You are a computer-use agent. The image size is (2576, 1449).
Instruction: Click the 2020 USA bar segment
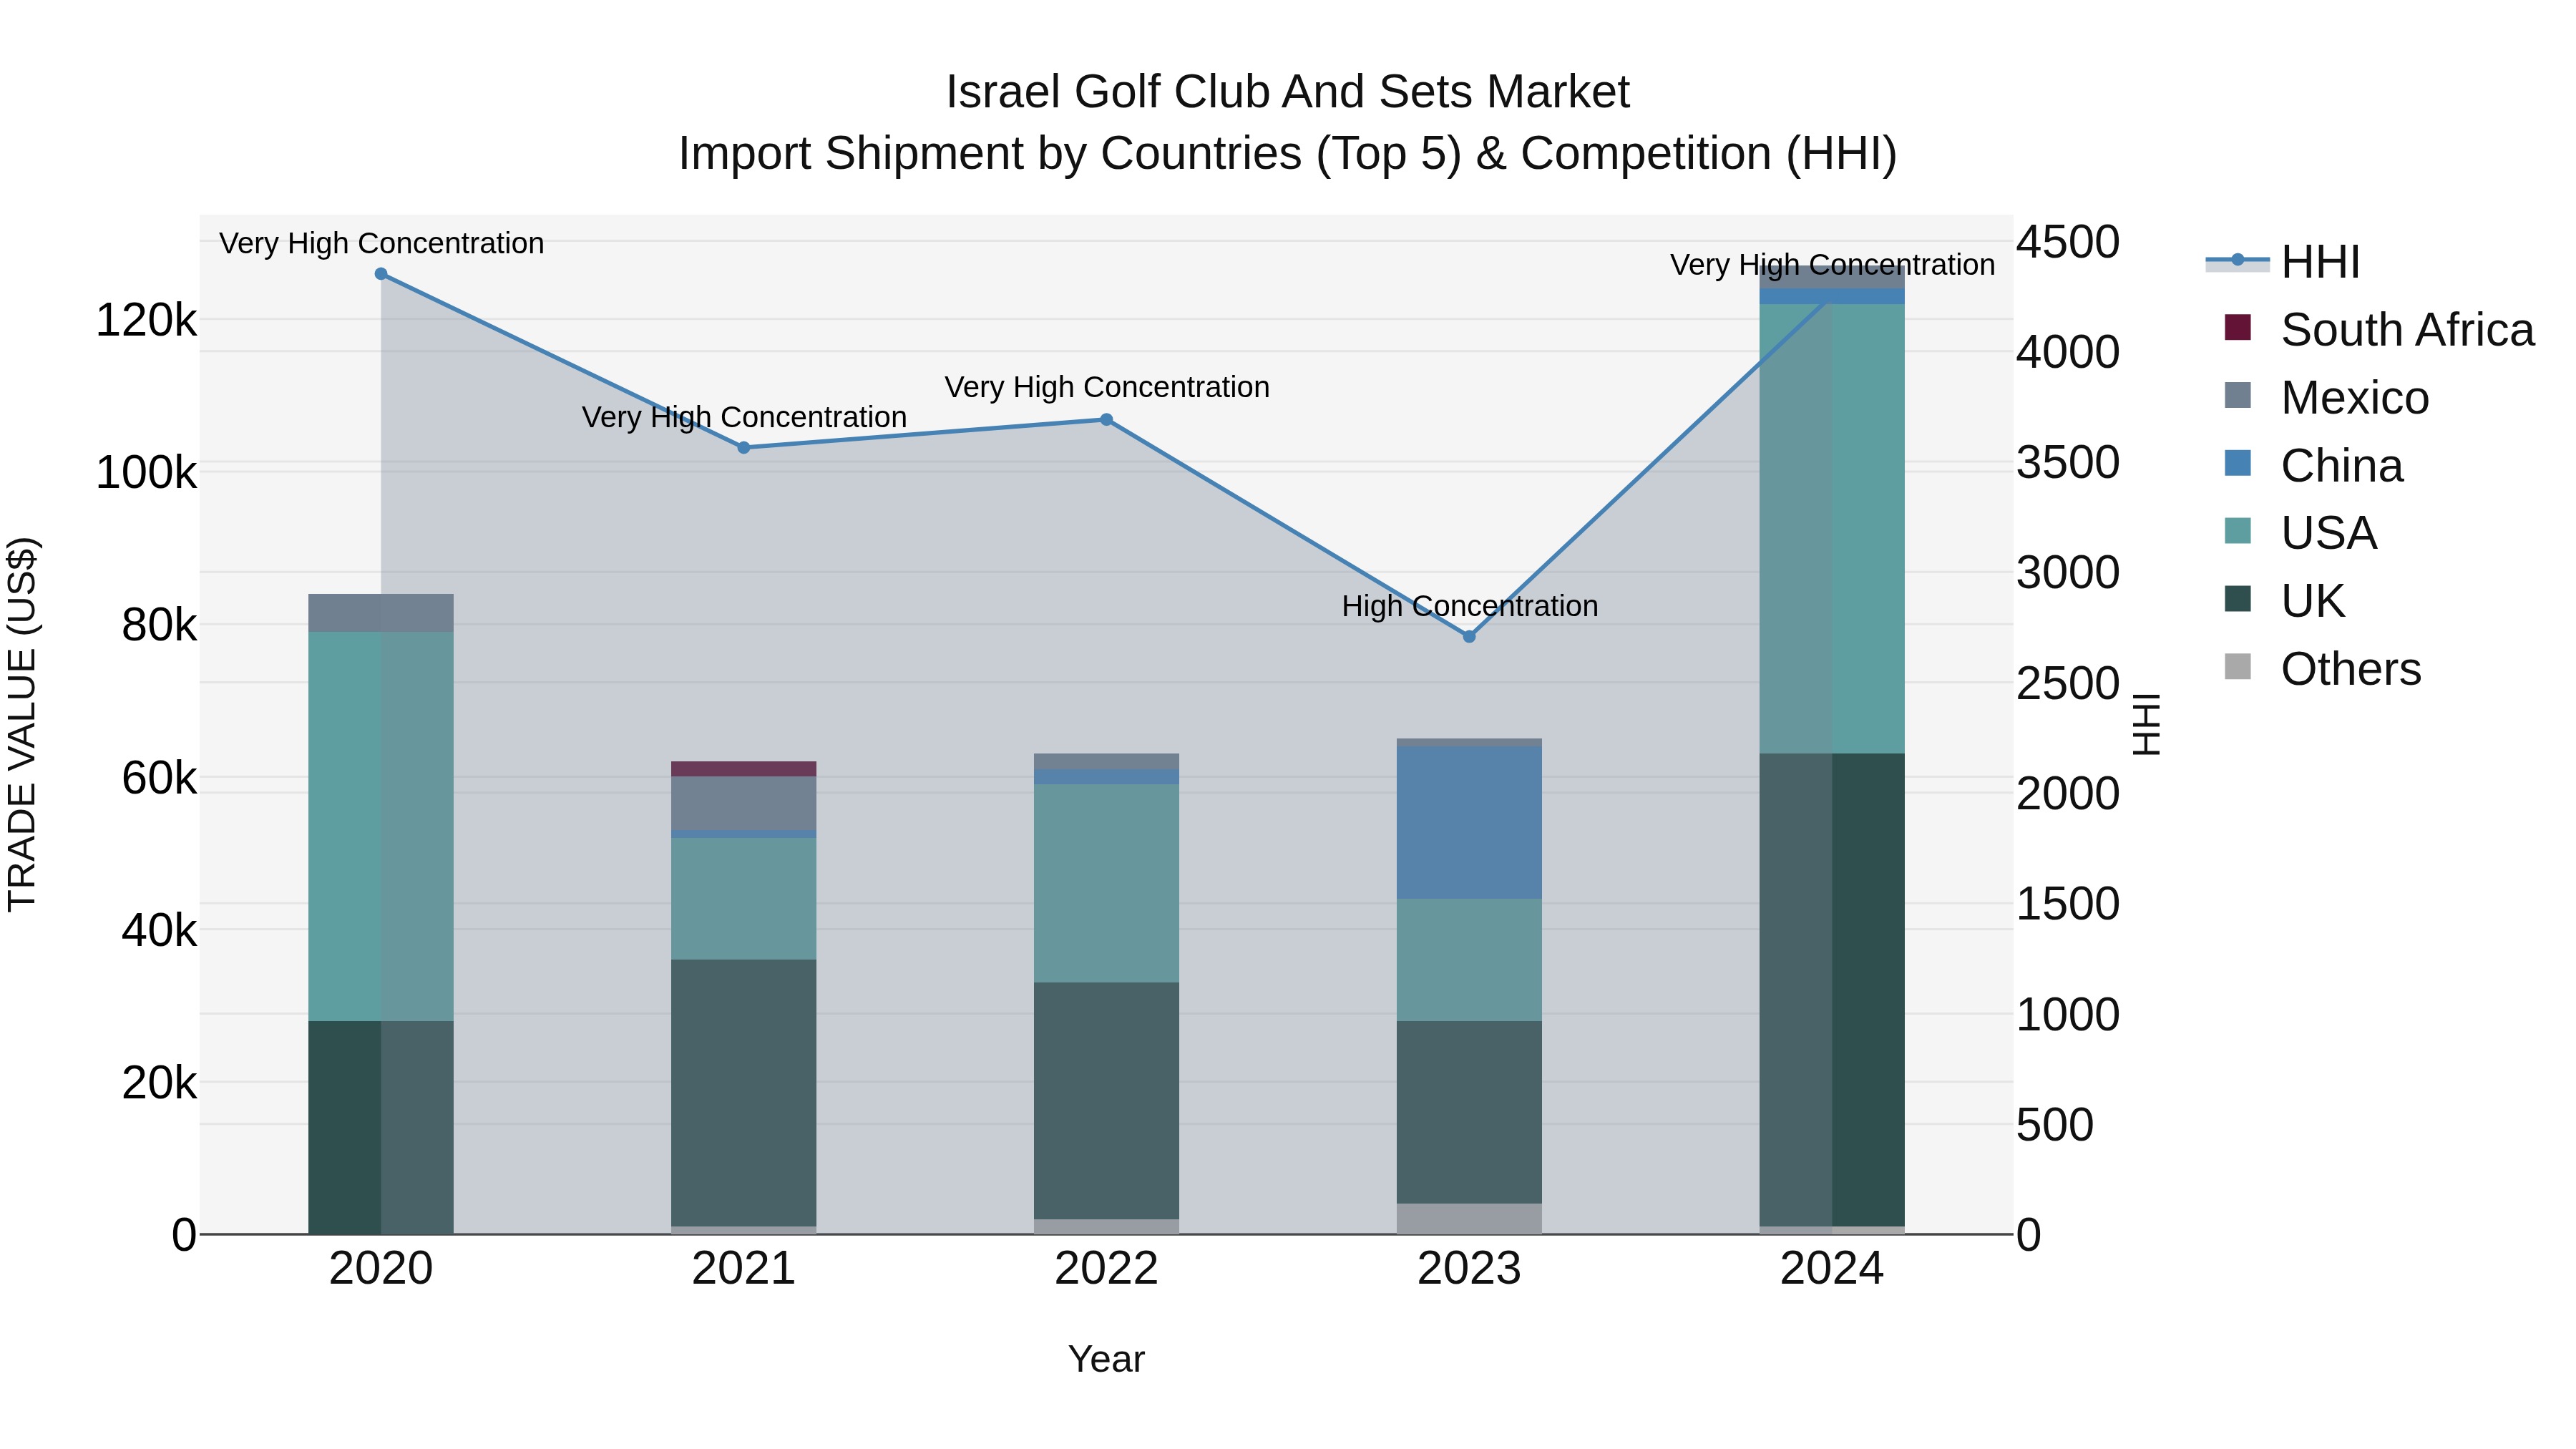381,826
